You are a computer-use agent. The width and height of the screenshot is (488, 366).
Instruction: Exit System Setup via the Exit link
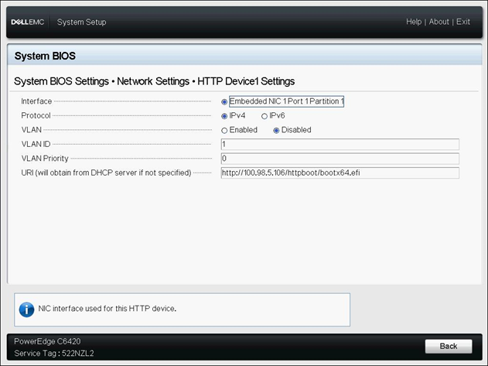coord(463,22)
